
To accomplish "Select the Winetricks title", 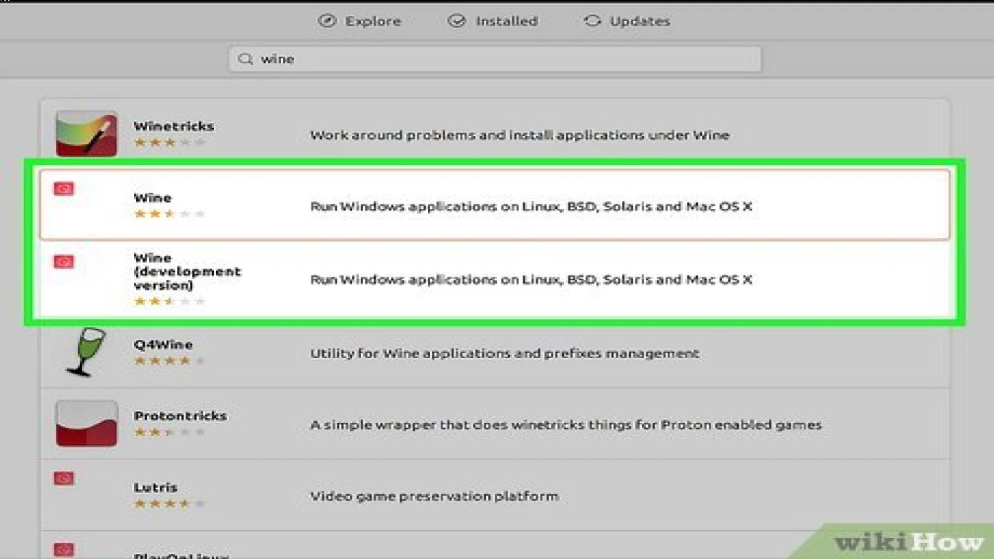I will tap(174, 126).
